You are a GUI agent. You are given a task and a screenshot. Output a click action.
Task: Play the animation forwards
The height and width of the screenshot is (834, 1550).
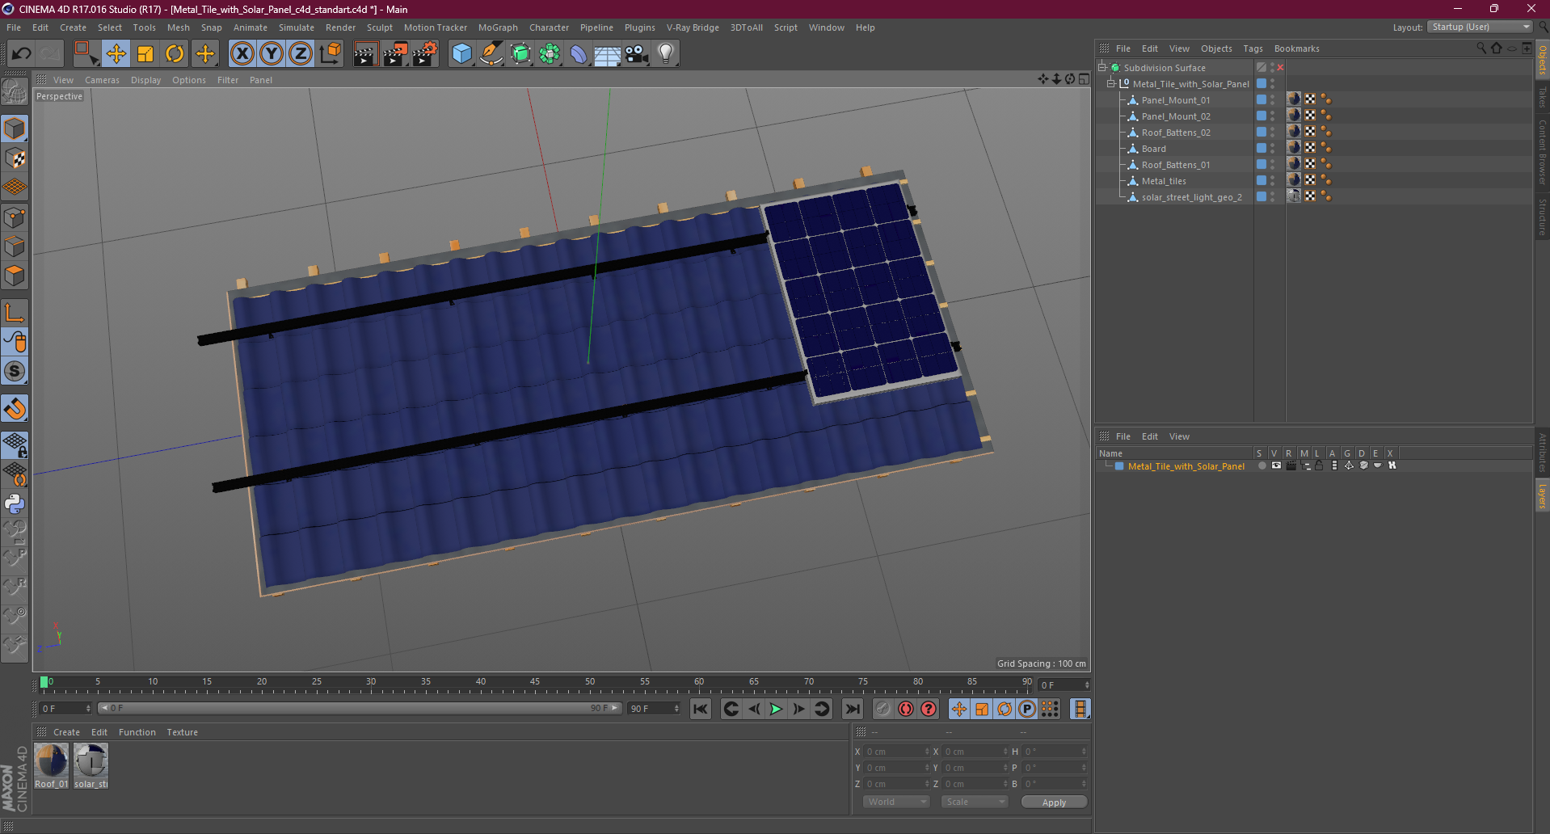click(776, 709)
